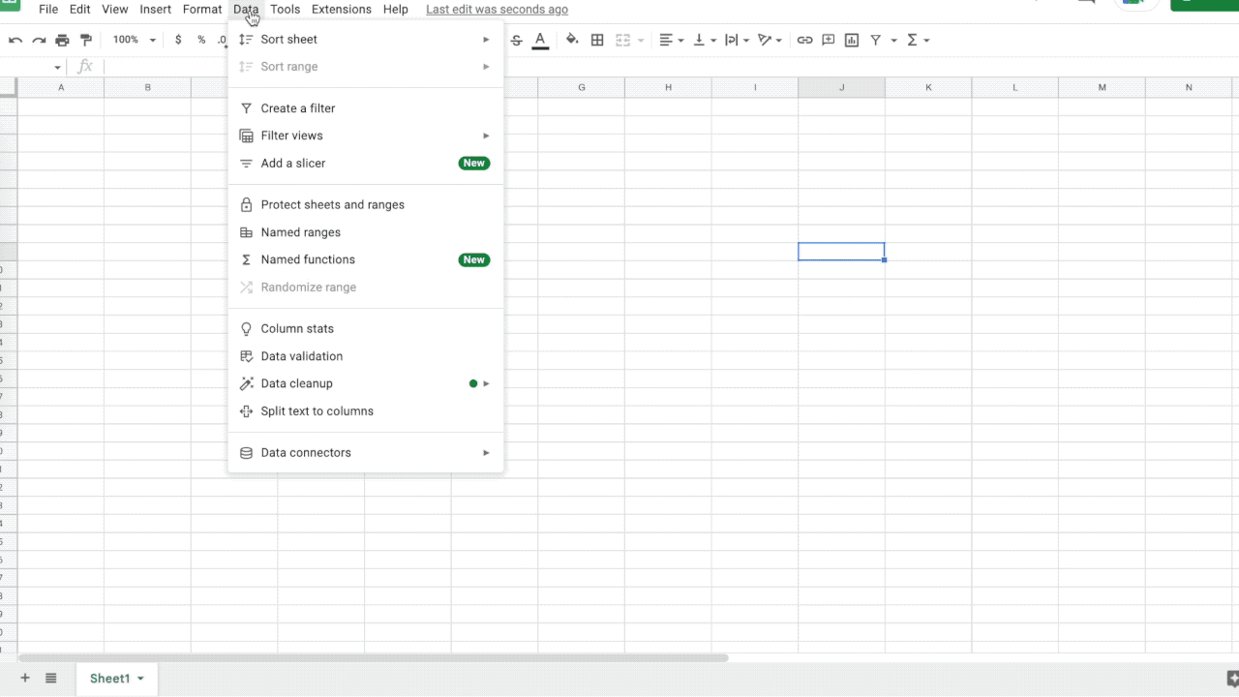Select column A header
The height and width of the screenshot is (697, 1239).
click(x=61, y=87)
